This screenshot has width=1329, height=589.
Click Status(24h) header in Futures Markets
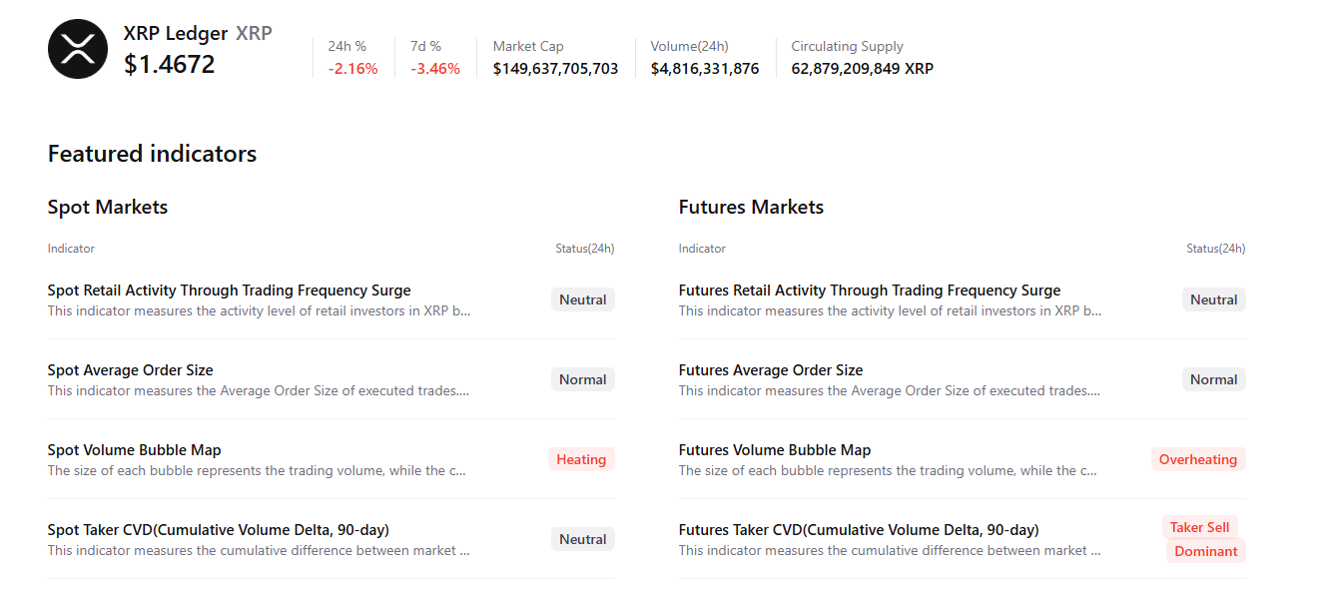tap(1216, 249)
